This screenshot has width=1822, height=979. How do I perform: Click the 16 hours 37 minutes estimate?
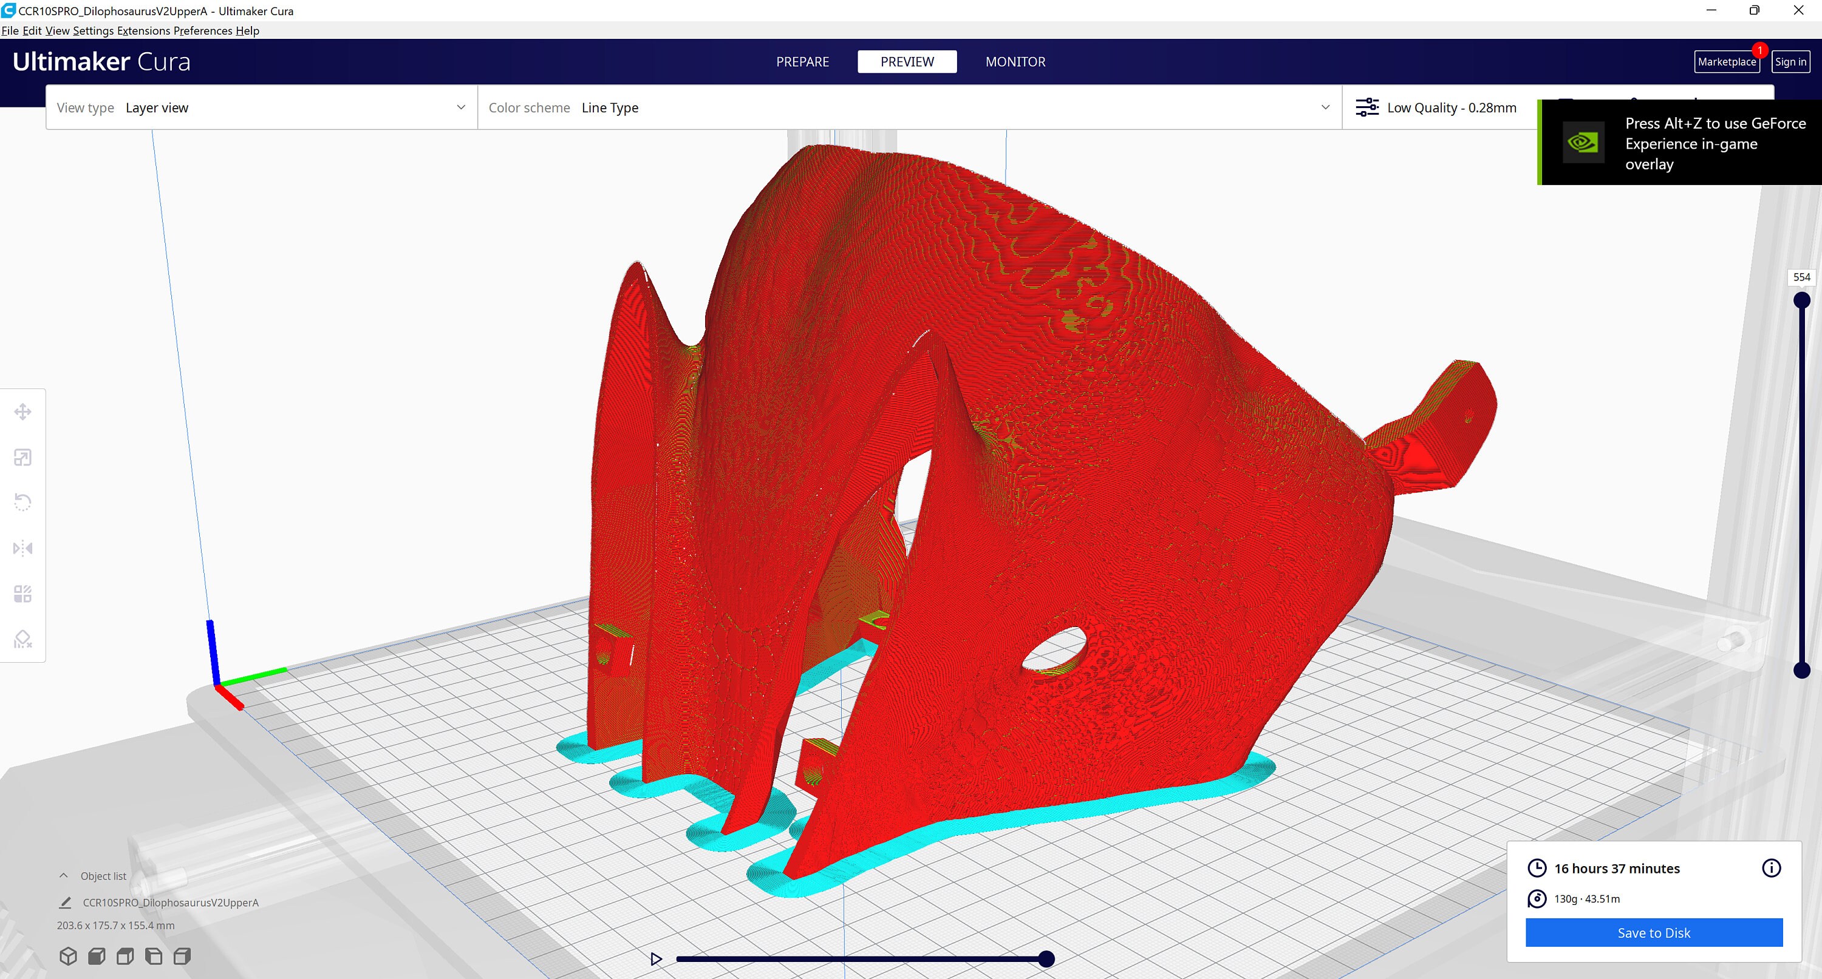(1616, 868)
